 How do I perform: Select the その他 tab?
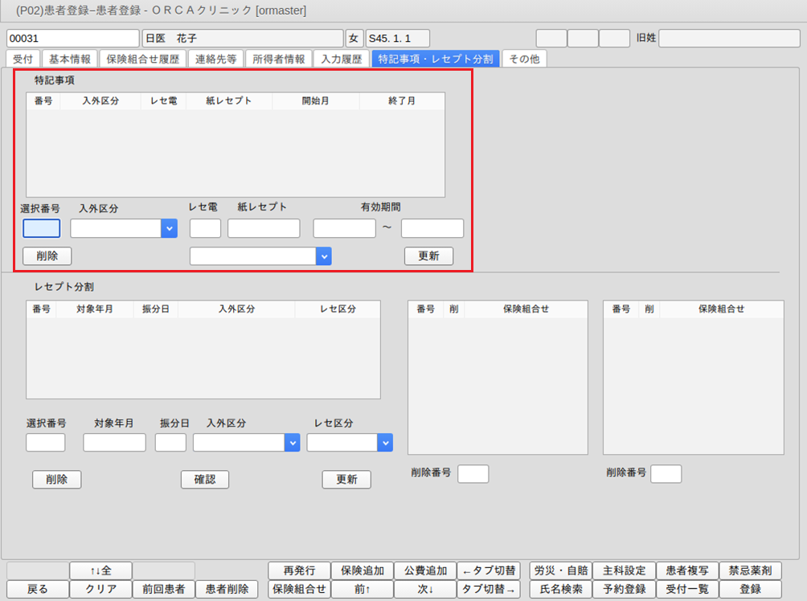pyautogui.click(x=524, y=59)
